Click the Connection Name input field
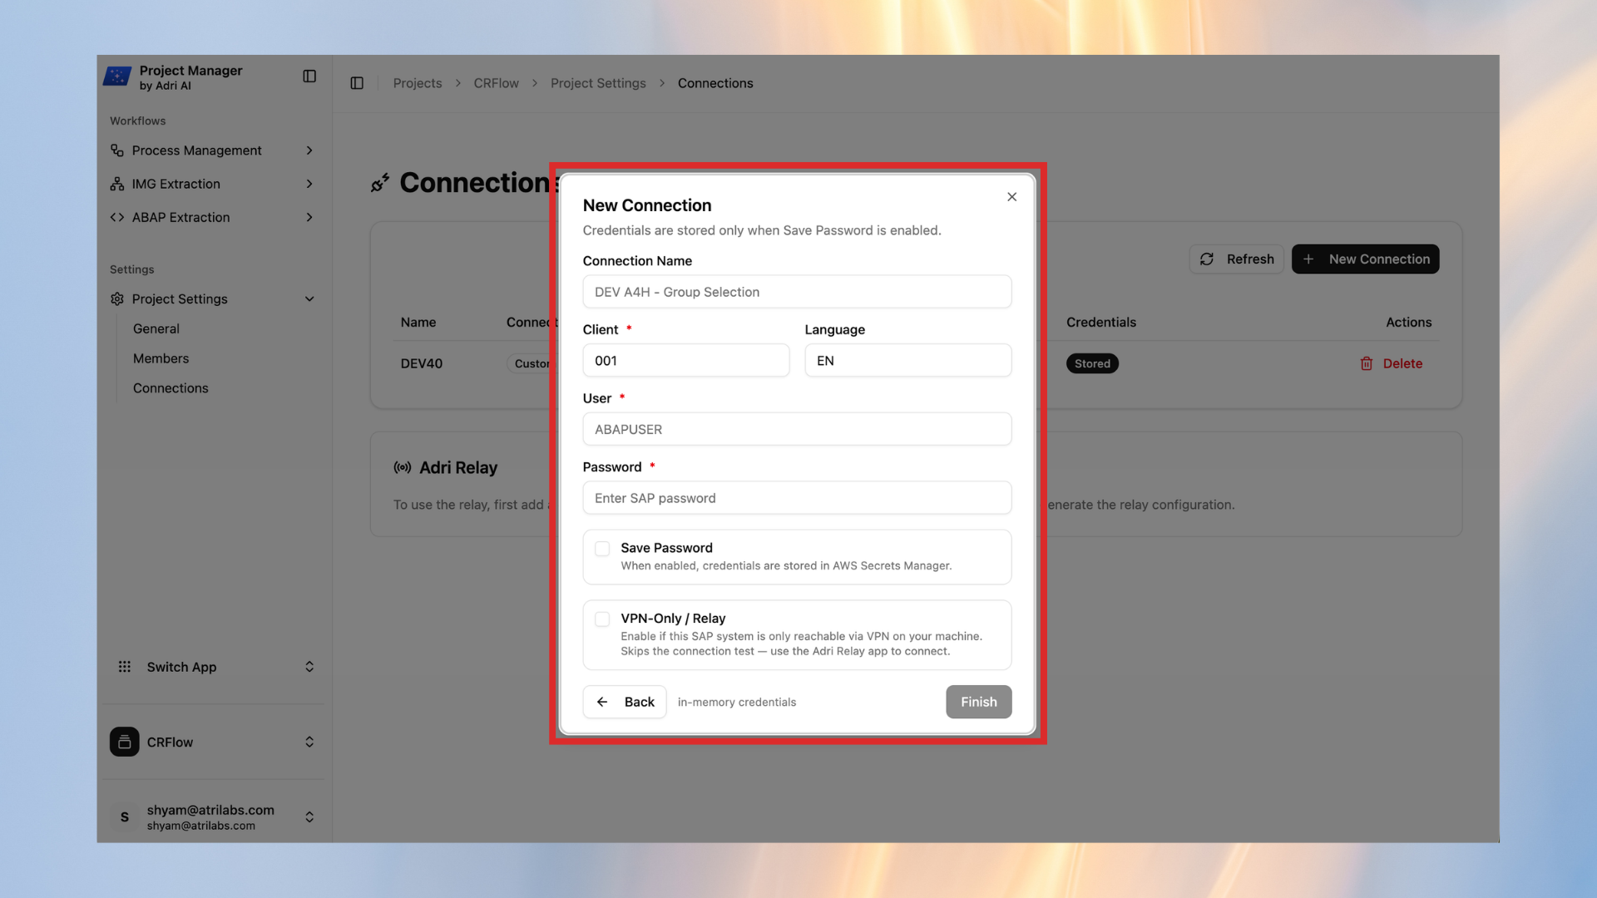Screen dimensions: 1597x898 click(796, 292)
